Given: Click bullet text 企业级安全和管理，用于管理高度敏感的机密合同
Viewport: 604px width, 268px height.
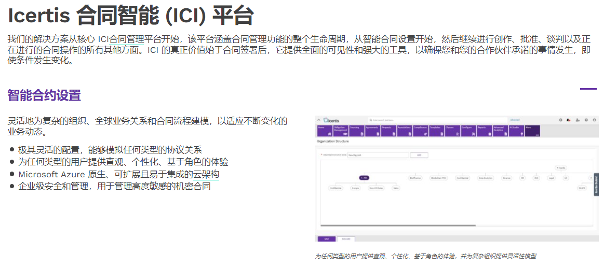Looking at the screenshot, I should tap(114, 187).
